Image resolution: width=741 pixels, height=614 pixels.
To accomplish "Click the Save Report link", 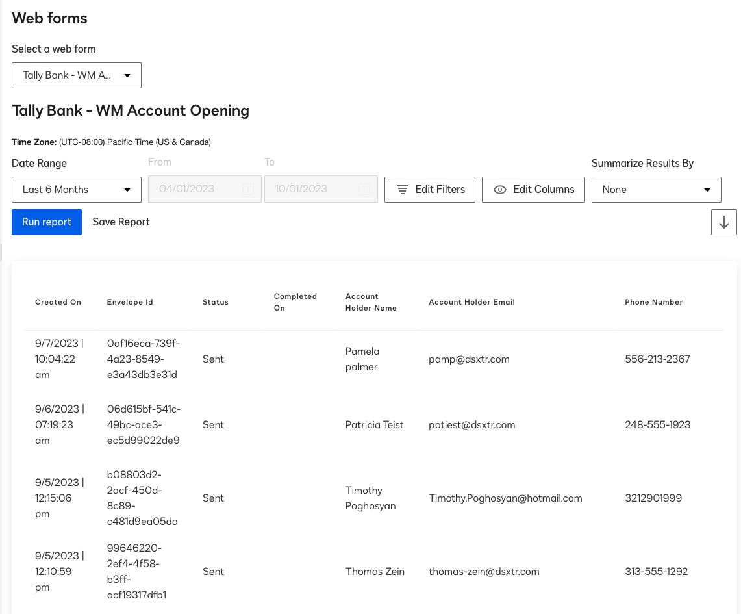I will coord(121,222).
